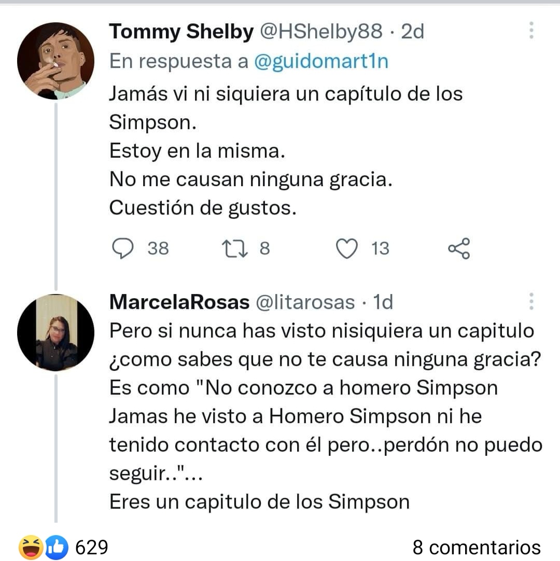Like the tweet using the heart icon
Viewport: 560px width, 561px height.
(347, 248)
